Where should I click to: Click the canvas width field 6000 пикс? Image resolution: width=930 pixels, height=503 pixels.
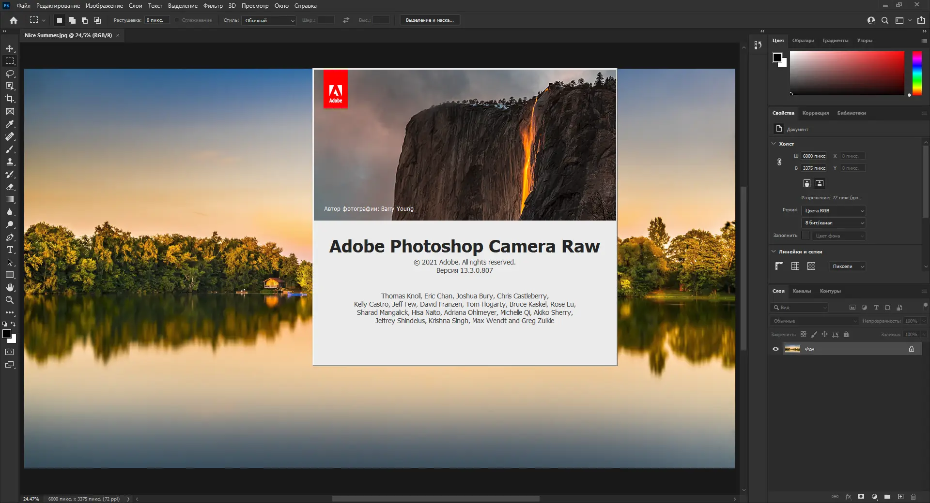[x=814, y=156]
